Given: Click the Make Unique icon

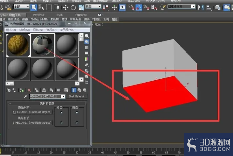Looking at the screenshot, I should pyautogui.click(x=44, y=90).
